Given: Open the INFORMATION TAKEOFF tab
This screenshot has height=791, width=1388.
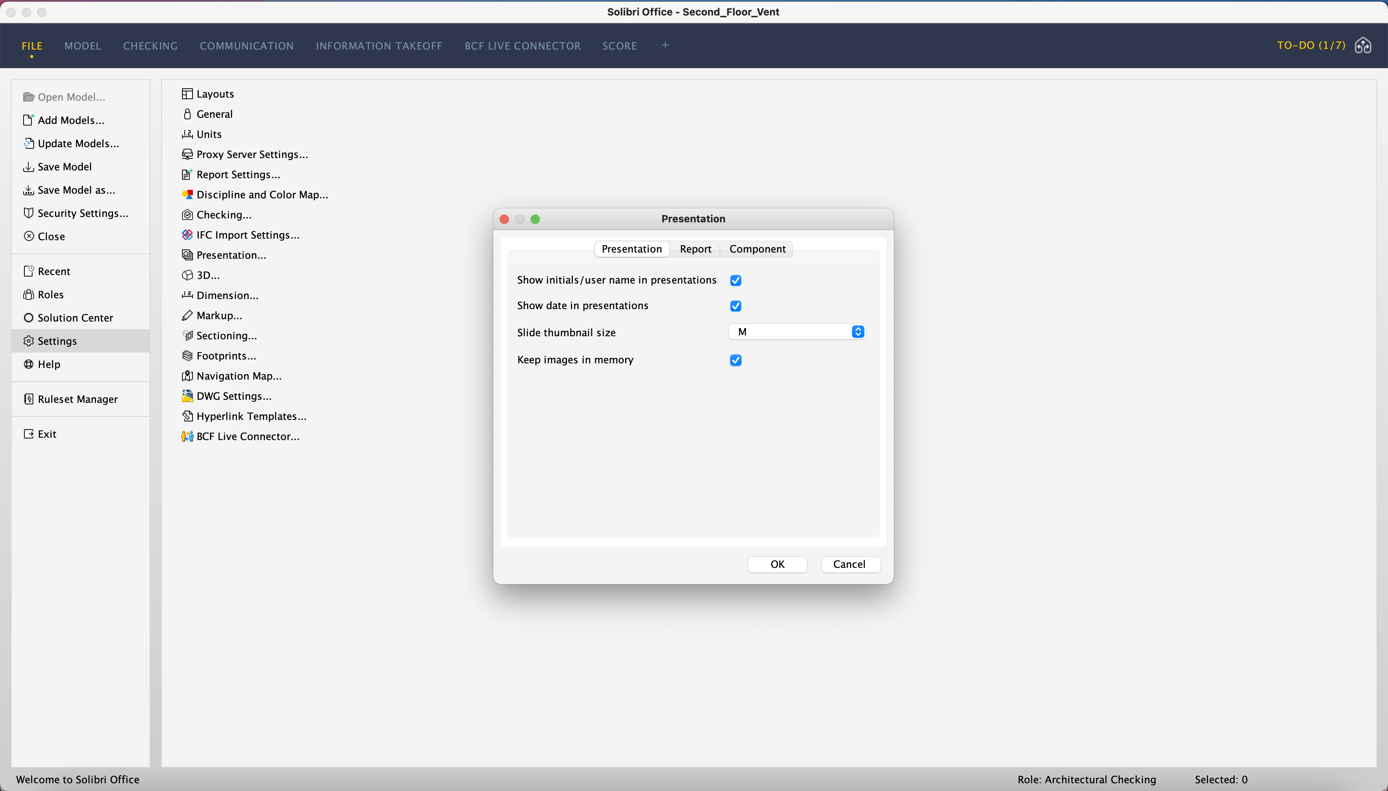Looking at the screenshot, I should click(x=379, y=46).
